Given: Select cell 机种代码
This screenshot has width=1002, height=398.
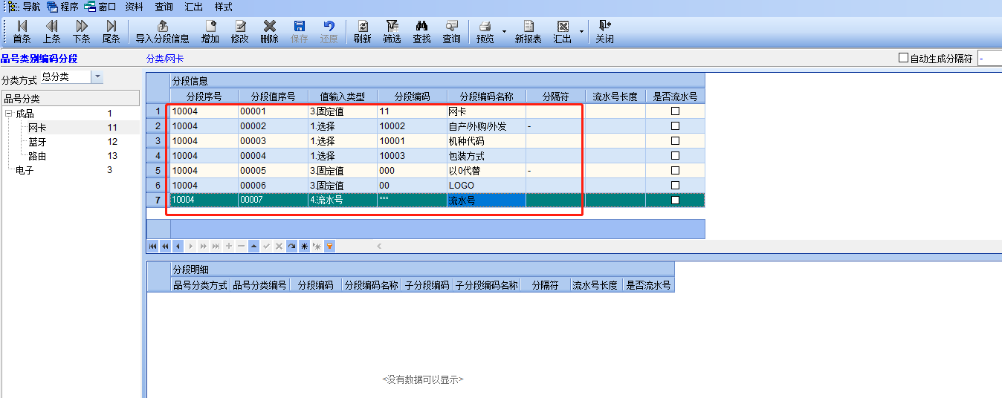Looking at the screenshot, I should point(486,141).
